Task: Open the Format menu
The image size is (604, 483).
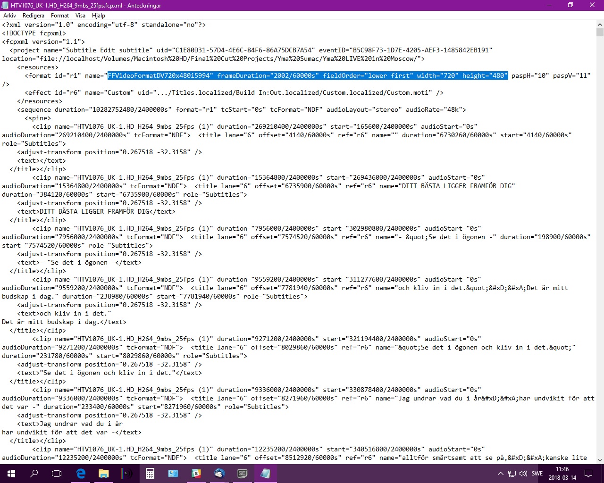Action: coord(59,15)
